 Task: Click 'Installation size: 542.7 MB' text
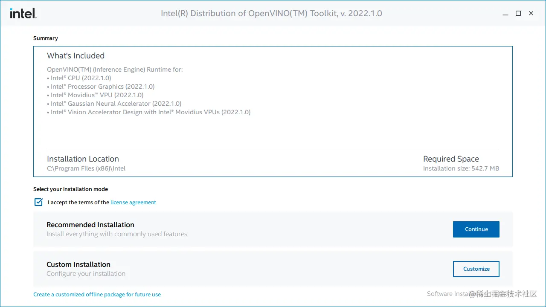pos(461,168)
